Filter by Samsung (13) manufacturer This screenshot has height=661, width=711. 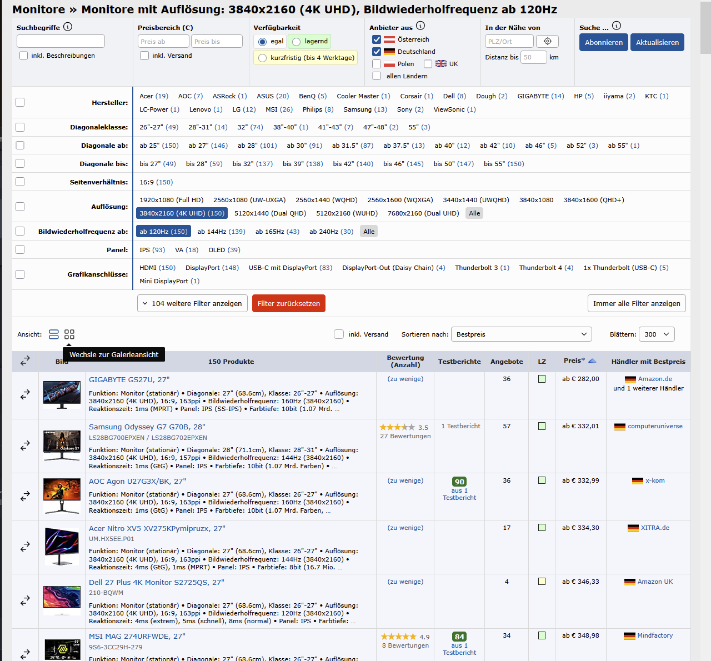(x=365, y=109)
